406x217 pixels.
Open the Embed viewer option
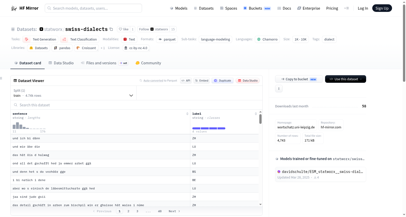(x=201, y=81)
